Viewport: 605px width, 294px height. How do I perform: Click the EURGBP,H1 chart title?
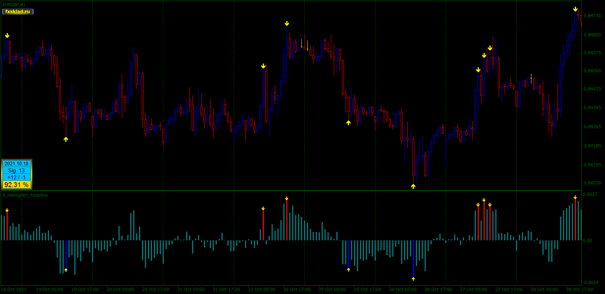pyautogui.click(x=14, y=5)
